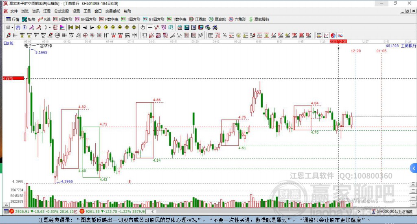This screenshot has width=417, height=224.
Task: Click the 老子十二宫结构 chart label
Action: pos(38,46)
